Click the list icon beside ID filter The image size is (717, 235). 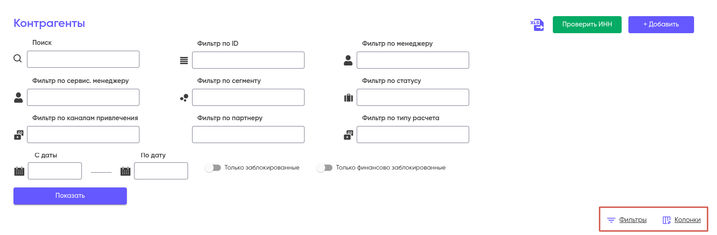point(184,61)
